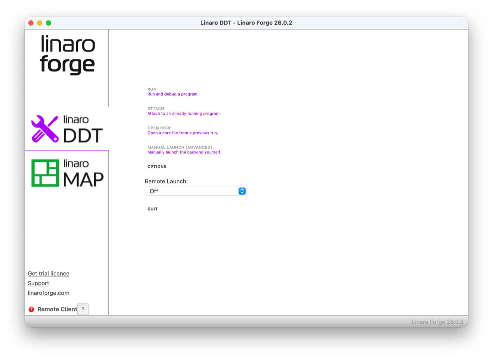Open a core file from previous run
This screenshot has width=493, height=360.
tap(182, 130)
